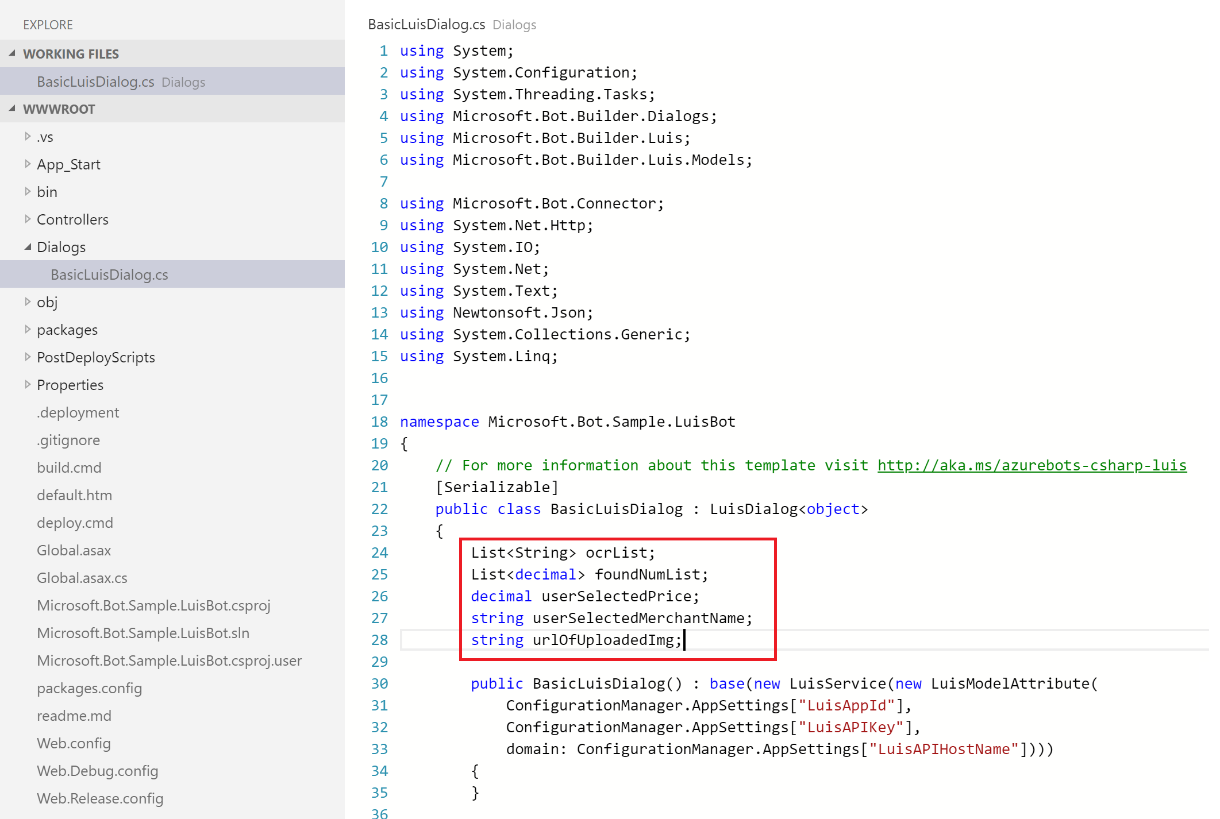The height and width of the screenshot is (819, 1220).
Task: Collapse the WWWROOT section
Action: tap(12, 109)
